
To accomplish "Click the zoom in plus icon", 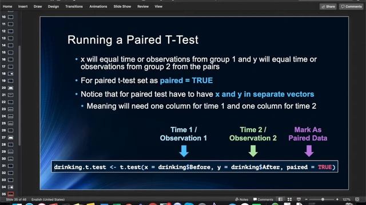I will point(337,199).
